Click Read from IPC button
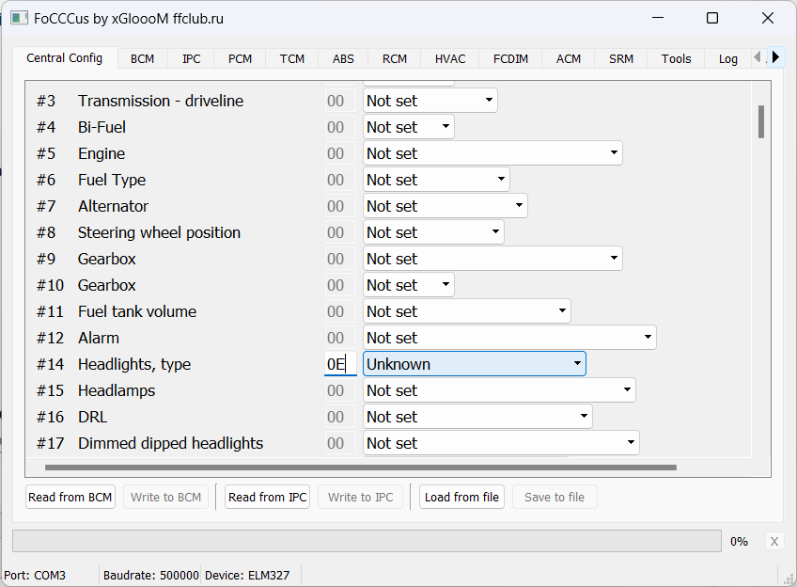 pos(267,497)
